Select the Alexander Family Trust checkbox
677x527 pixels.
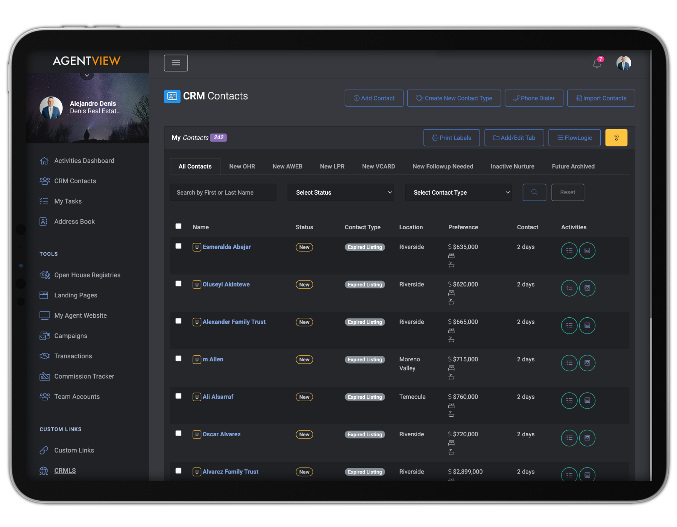[x=179, y=321]
